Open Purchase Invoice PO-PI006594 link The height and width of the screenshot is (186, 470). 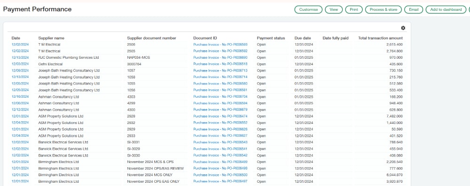coord(220,103)
